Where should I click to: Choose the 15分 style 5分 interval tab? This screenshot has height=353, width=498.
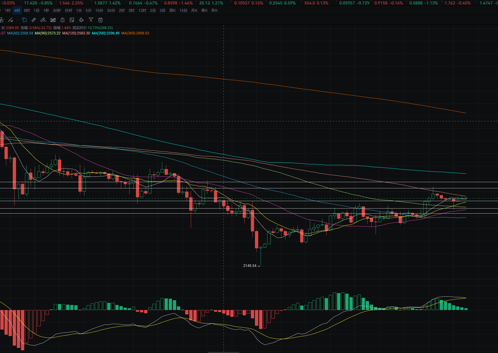pyautogui.click(x=89, y=10)
